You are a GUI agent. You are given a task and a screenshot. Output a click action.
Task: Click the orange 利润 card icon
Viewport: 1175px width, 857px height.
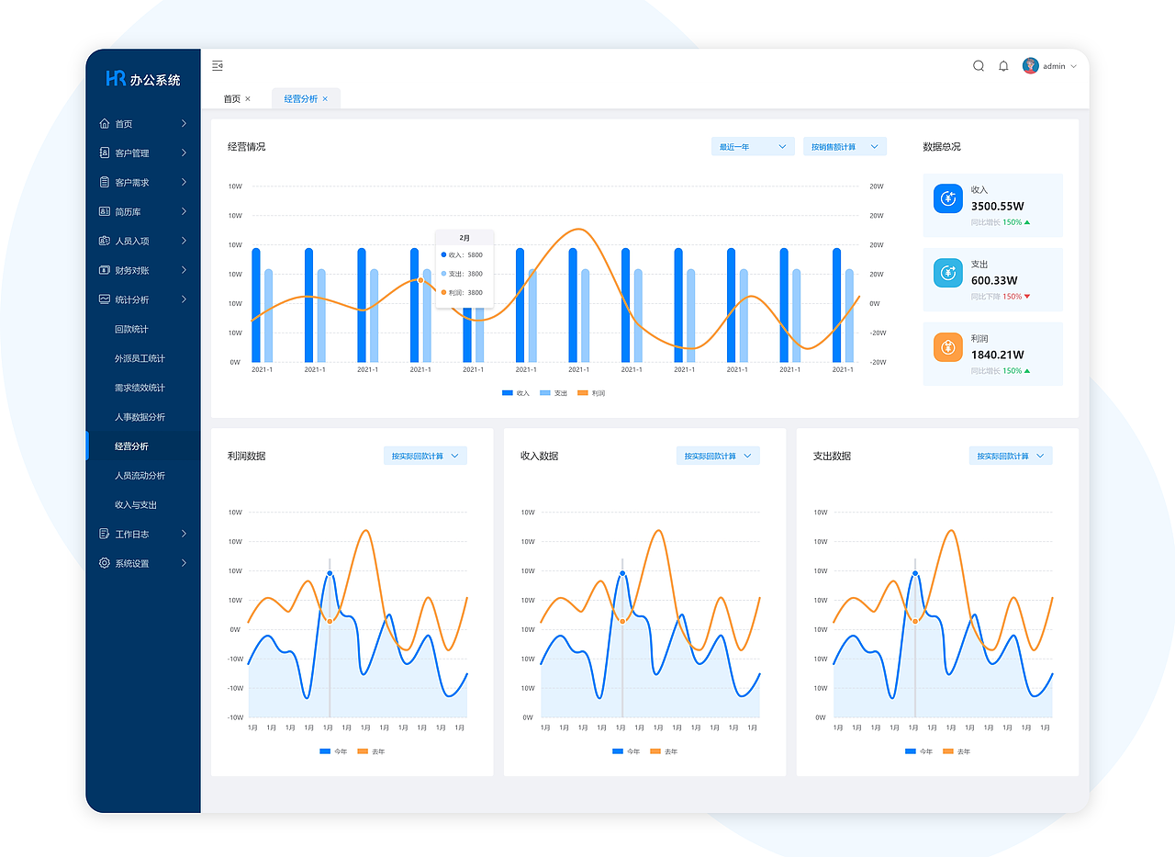click(948, 347)
